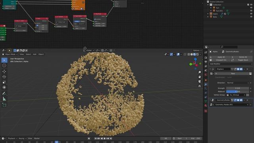254x143 pixels.
Task: Select the Add Cube tool
Action: [x=4, y=105]
